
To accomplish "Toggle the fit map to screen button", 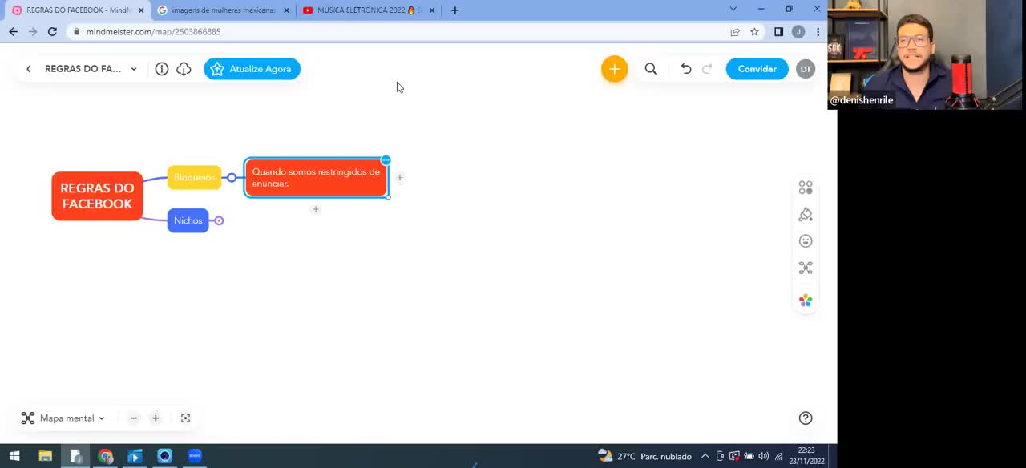I will [185, 418].
